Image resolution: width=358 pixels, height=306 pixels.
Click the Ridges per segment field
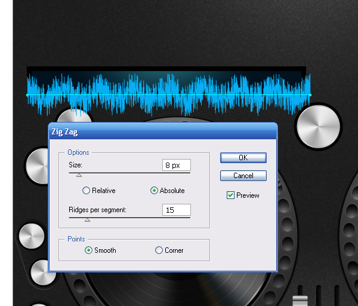tap(177, 210)
